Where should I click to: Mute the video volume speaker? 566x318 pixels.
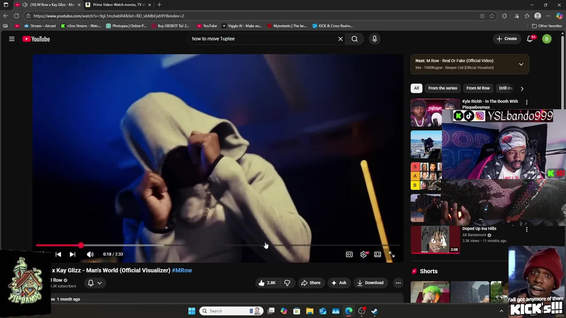click(x=90, y=254)
